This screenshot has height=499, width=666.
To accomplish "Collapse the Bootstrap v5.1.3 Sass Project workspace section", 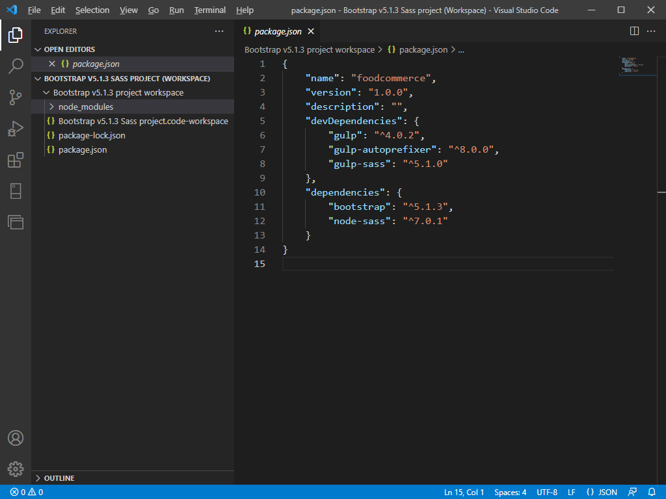I will click(38, 79).
